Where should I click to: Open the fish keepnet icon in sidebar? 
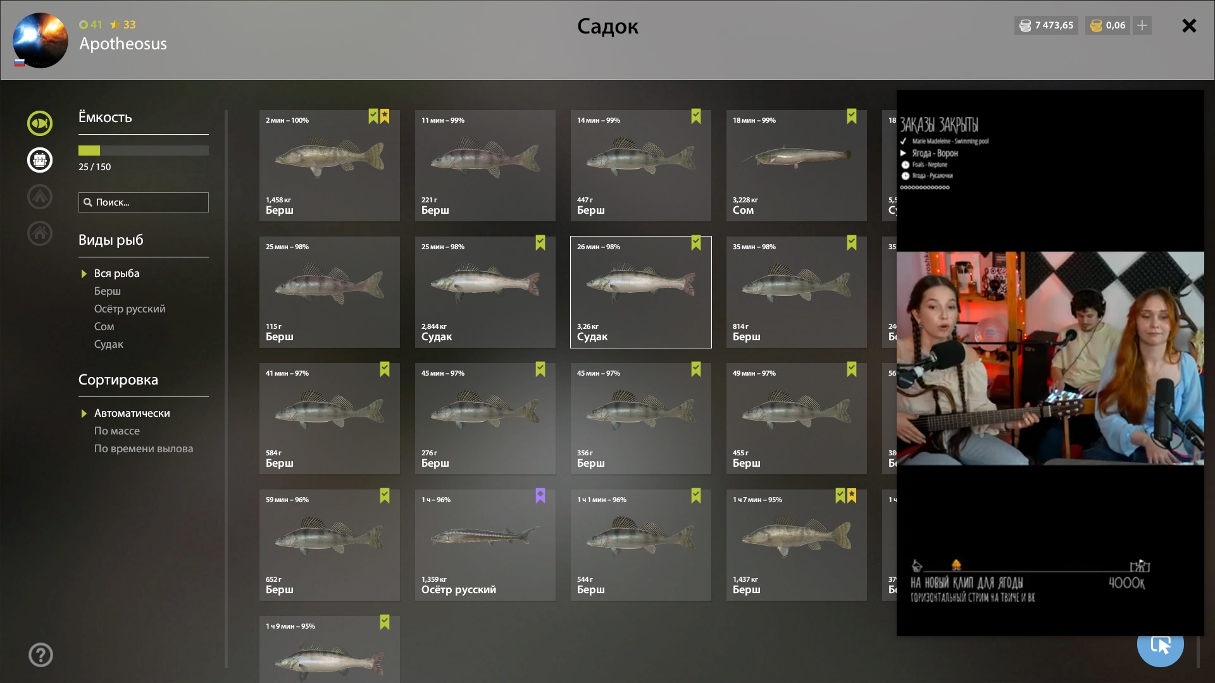point(39,123)
